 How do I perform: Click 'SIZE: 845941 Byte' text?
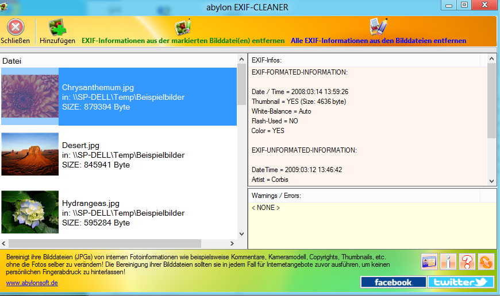(96, 165)
